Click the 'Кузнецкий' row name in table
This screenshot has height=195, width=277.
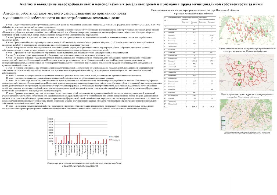171,61
